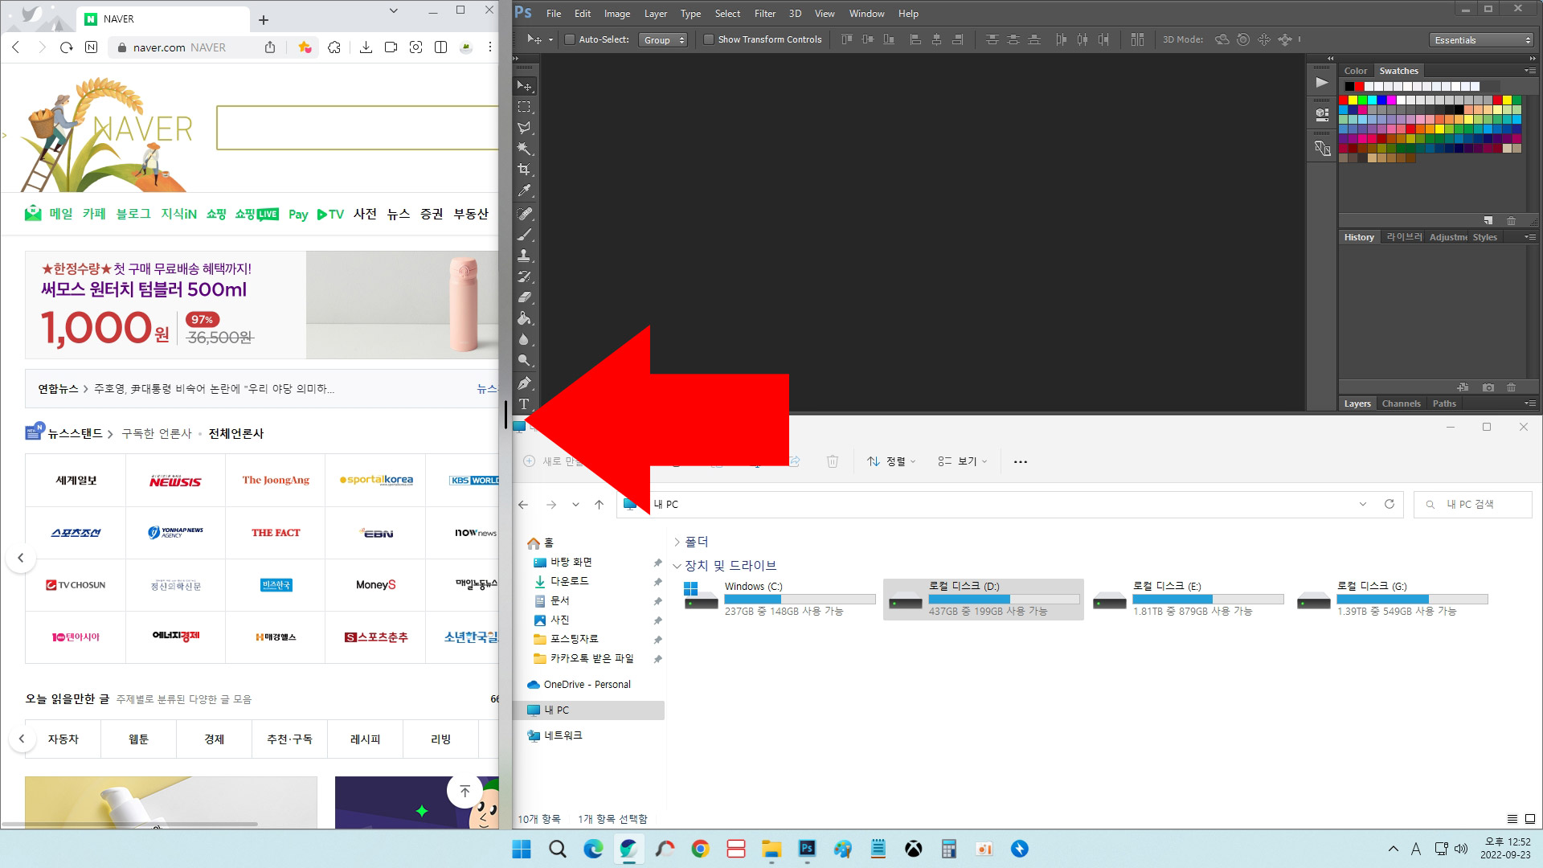
Task: Select the Rectangular Marquee tool
Action: (524, 107)
